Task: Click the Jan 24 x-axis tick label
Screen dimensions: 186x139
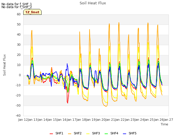Action: coord(139,120)
